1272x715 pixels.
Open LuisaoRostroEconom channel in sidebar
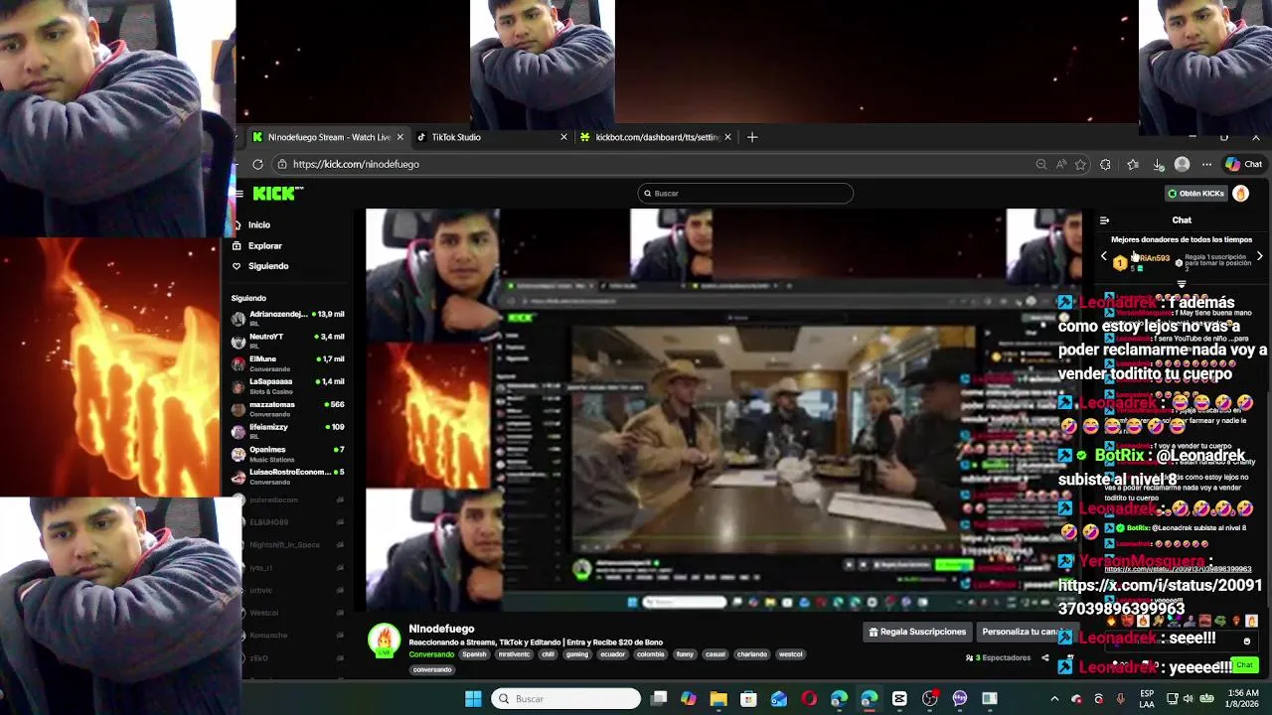[288, 477]
